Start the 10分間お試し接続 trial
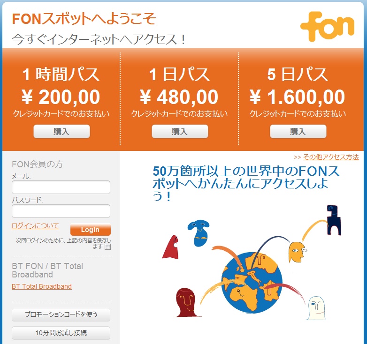This screenshot has width=367, height=344. coord(61,333)
